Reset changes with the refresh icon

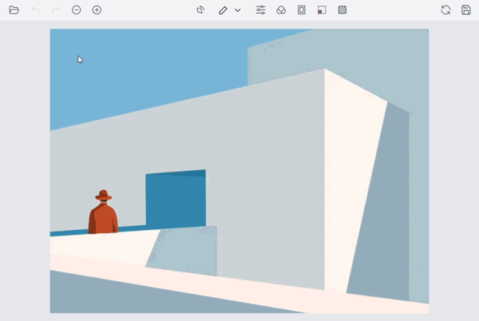[x=445, y=10]
